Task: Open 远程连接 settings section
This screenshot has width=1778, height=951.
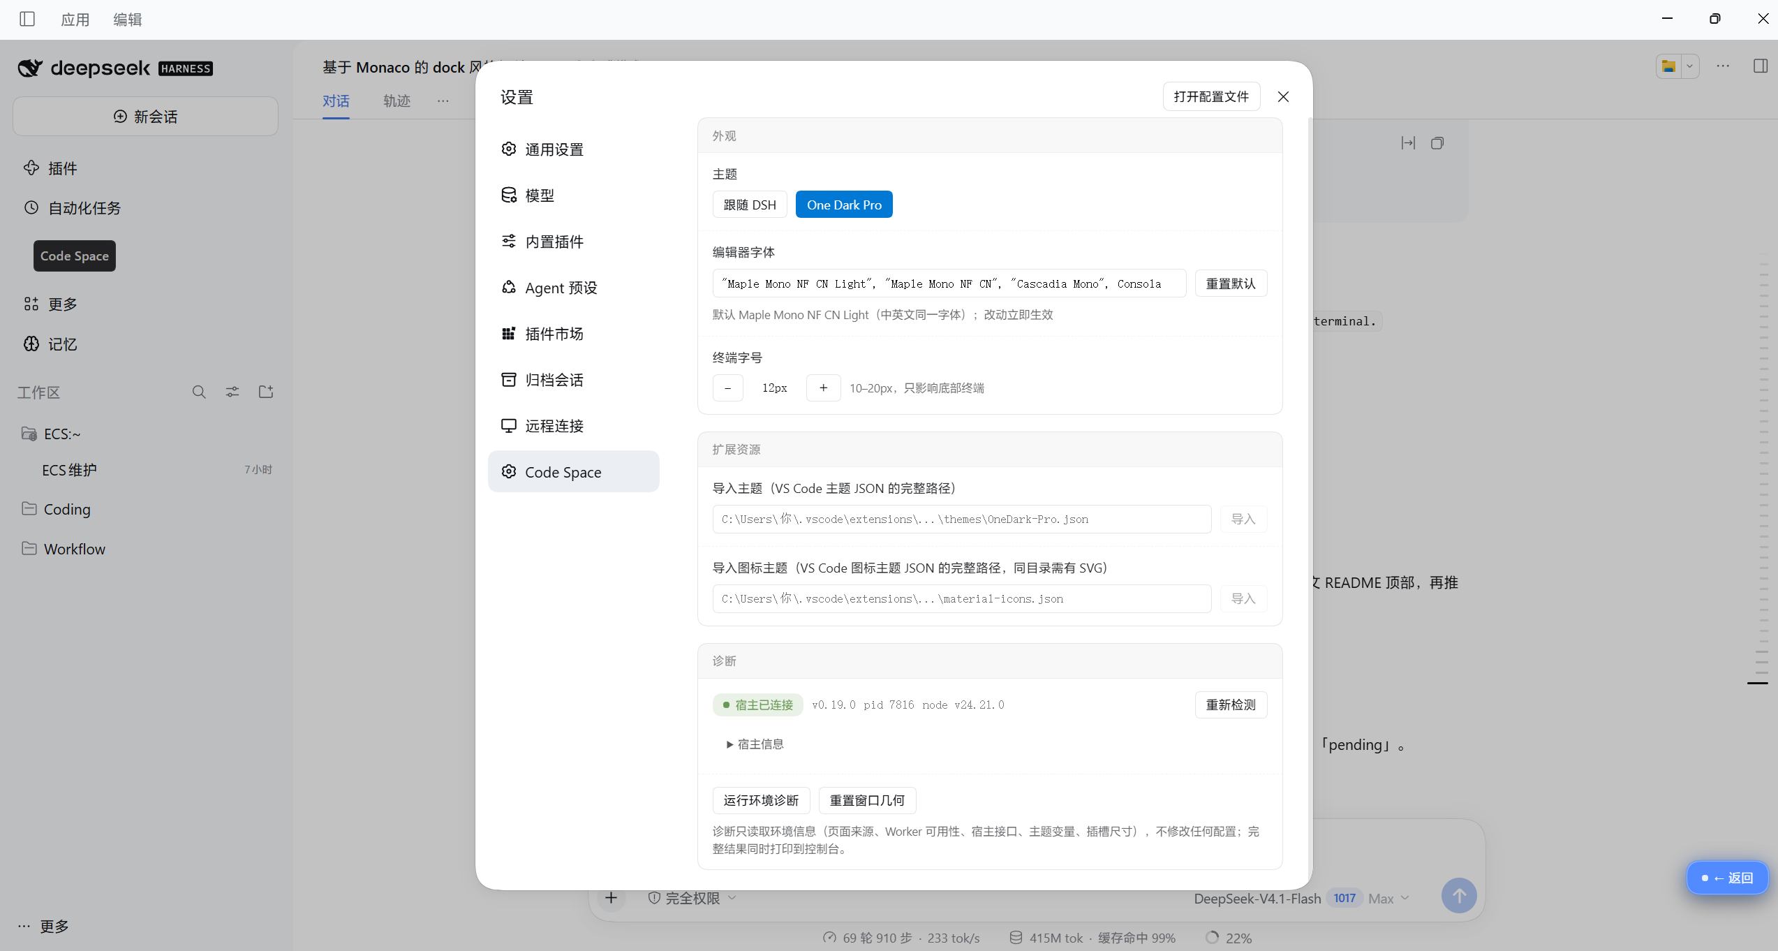Action: [573, 426]
